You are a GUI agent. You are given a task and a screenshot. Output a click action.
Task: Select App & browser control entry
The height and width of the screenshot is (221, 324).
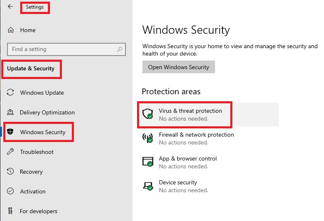point(187,159)
